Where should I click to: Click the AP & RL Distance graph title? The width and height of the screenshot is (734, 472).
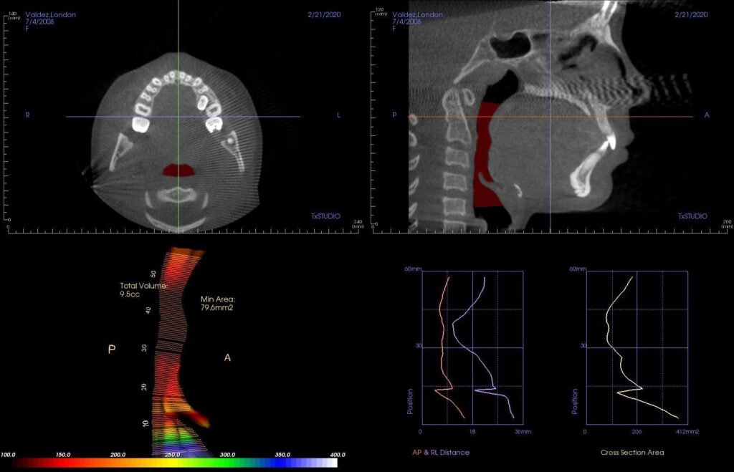coord(441,452)
